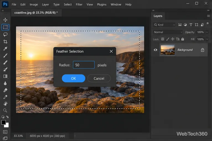The width and height of the screenshot is (212, 141).
Task: Confirm feather with OK button
Action: pos(74,78)
